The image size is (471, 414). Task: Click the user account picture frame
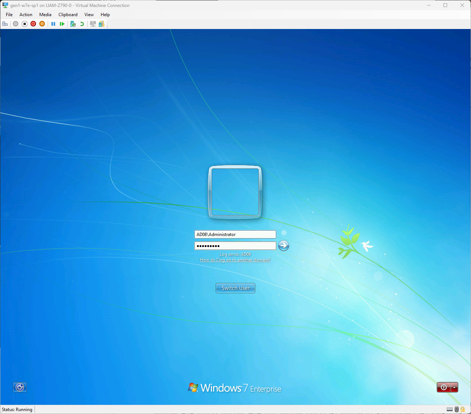(235, 192)
